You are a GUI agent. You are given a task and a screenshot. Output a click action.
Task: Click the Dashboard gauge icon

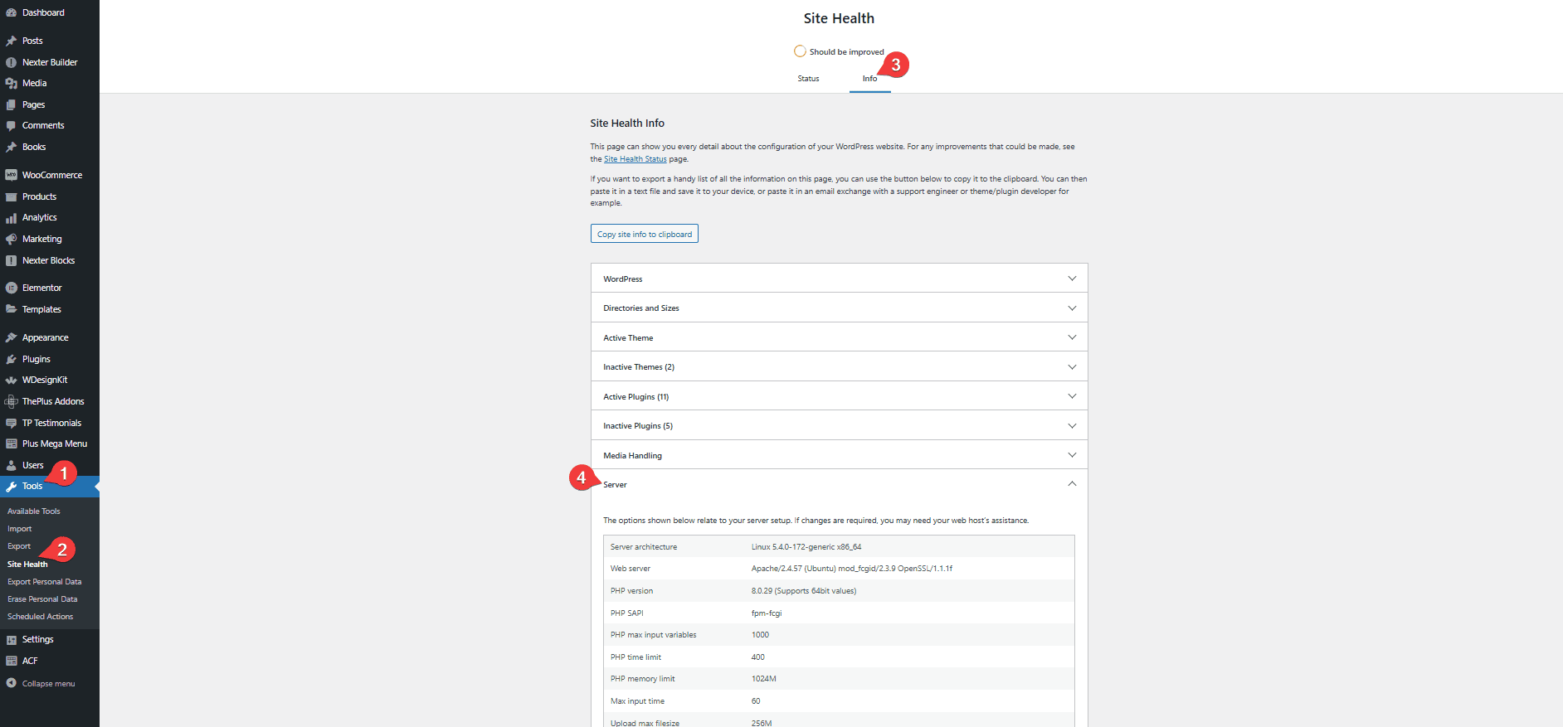pyautogui.click(x=11, y=12)
